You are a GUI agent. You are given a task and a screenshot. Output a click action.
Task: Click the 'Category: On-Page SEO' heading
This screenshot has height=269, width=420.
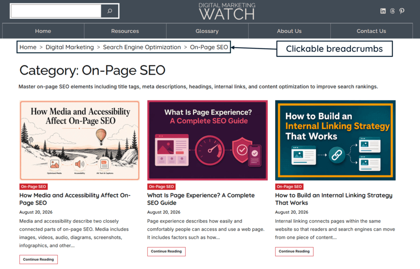coord(92,71)
